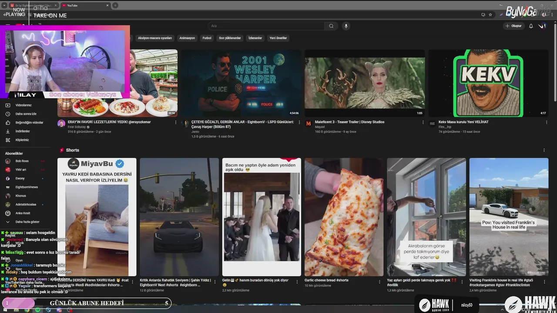Open tab search dropdown in browser

click(x=3, y=5)
